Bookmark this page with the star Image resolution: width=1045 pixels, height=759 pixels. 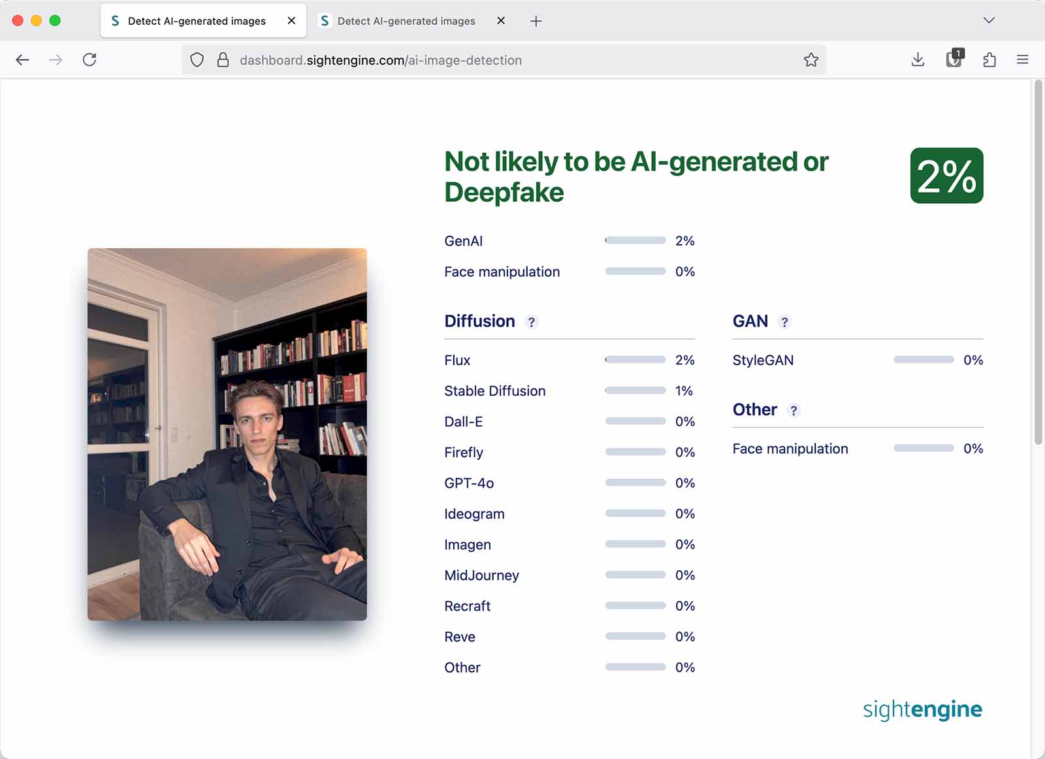point(811,60)
